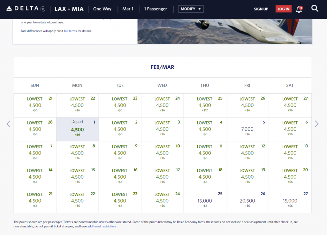Click the selected Depart date March 1
The image size is (327, 235).
tap(77, 129)
